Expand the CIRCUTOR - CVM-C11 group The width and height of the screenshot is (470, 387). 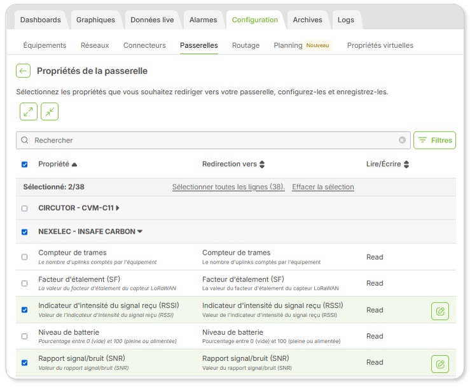(118, 208)
